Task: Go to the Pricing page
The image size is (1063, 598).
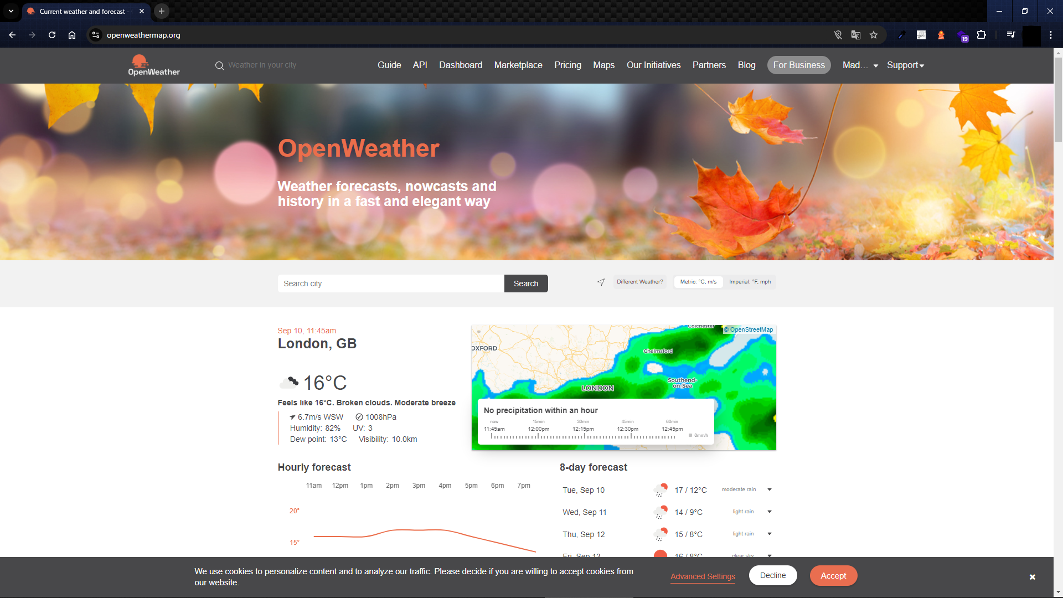Action: coord(567,65)
